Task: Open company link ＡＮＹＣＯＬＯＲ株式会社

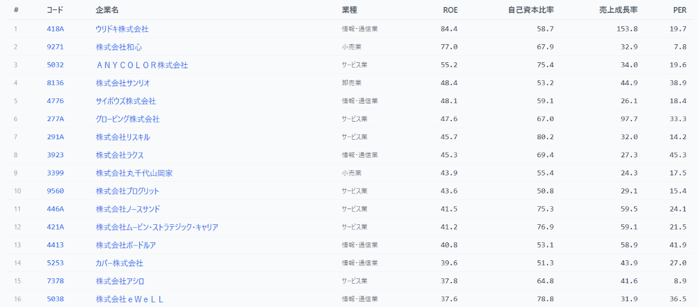Action: 142,65
